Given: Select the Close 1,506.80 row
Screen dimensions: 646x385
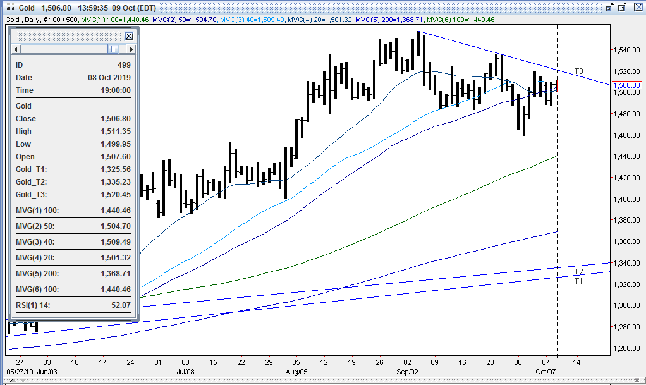Looking at the screenshot, I should pyautogui.click(x=73, y=119).
